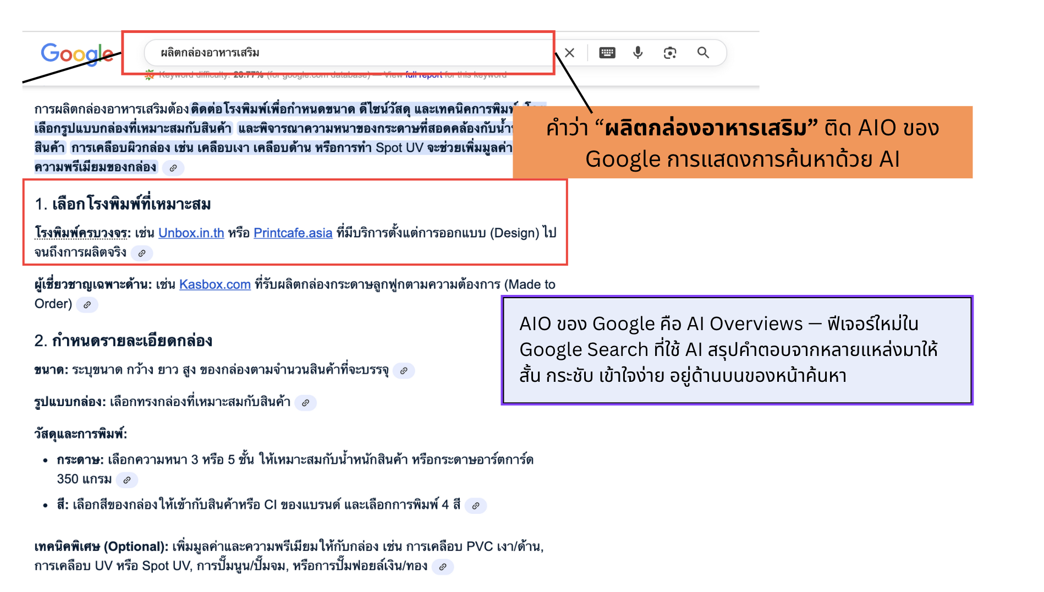Click heading เลือกโรงพิมพ์ที่เหมาะสม
This screenshot has width=1044, height=592.
[131, 205]
